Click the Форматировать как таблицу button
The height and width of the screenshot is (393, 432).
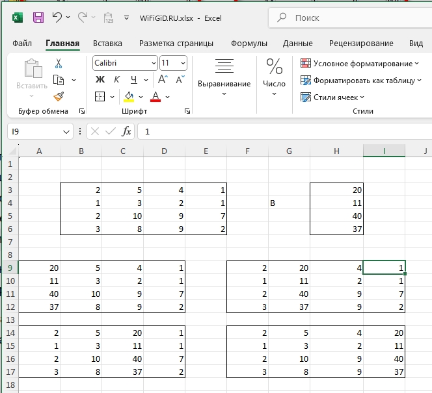click(361, 81)
